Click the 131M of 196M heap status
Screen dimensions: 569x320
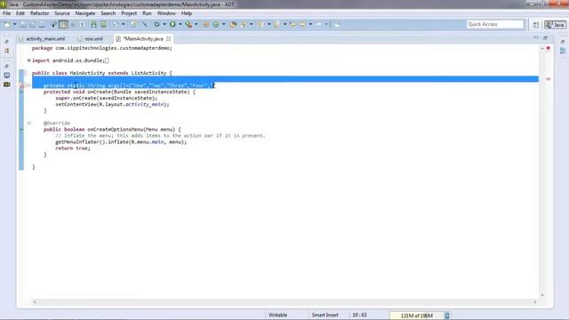416,316
